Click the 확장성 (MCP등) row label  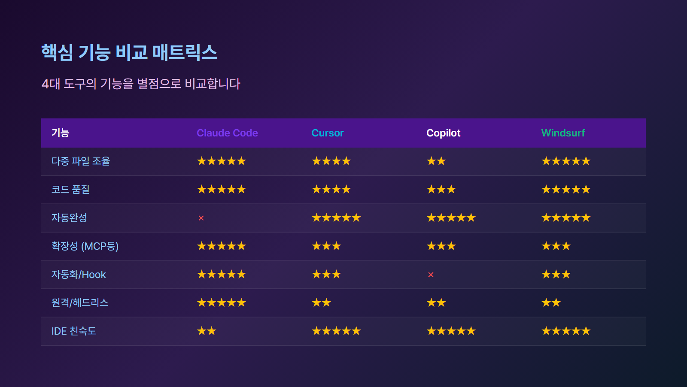85,246
